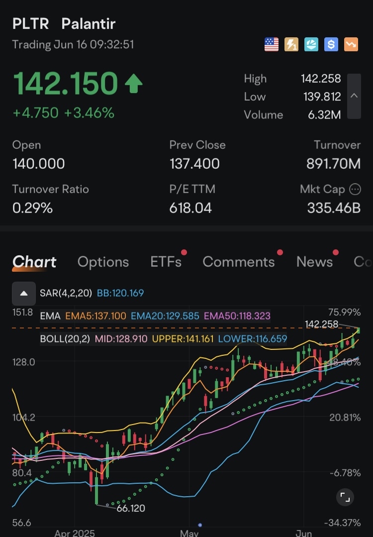373x537 pixels.
Task: Tap the Low value 139.812
Action: (322, 97)
